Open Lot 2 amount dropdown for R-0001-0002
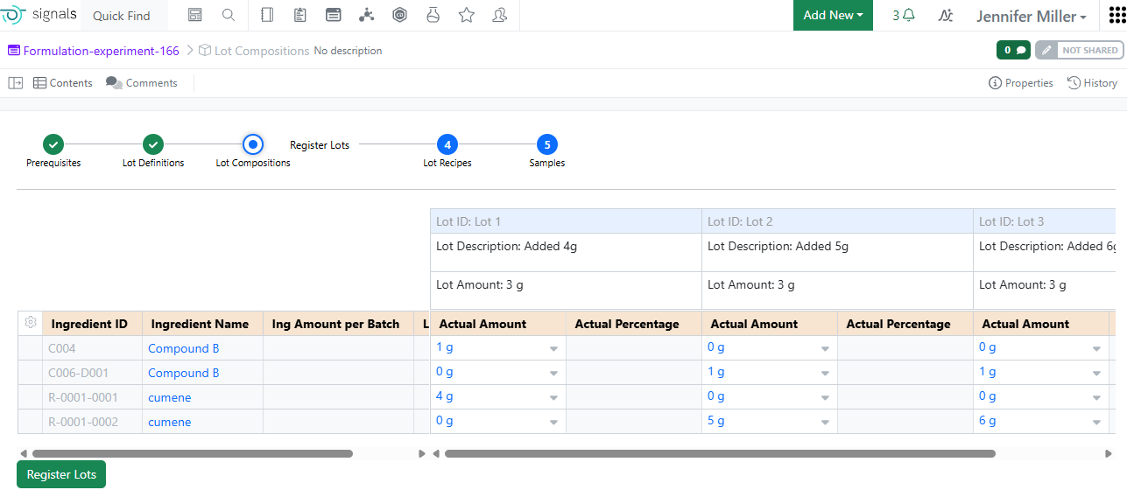This screenshot has height=490, width=1127. coord(825,422)
